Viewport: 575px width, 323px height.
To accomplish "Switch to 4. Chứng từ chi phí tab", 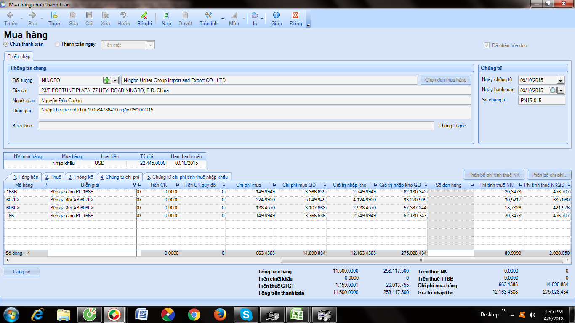I will click(120, 177).
